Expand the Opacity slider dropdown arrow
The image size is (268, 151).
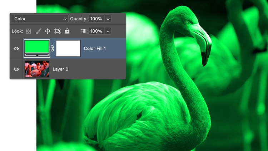108,19
